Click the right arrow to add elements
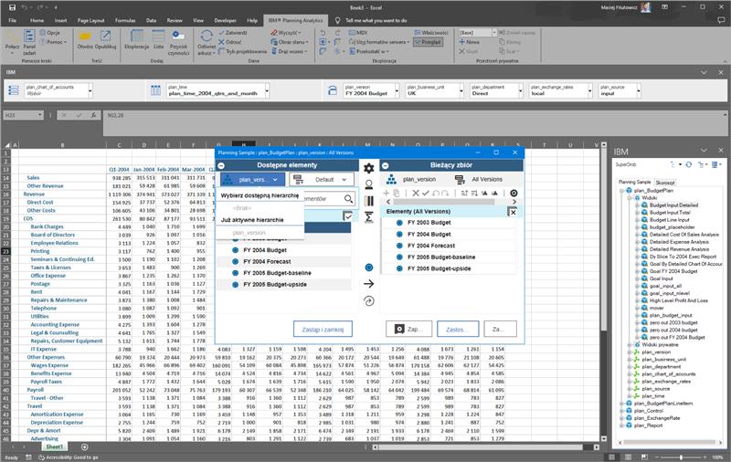 click(x=369, y=284)
